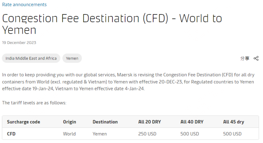The width and height of the screenshot is (263, 143).
Task: Select the Yemen tag below the date
Action: 72,58
